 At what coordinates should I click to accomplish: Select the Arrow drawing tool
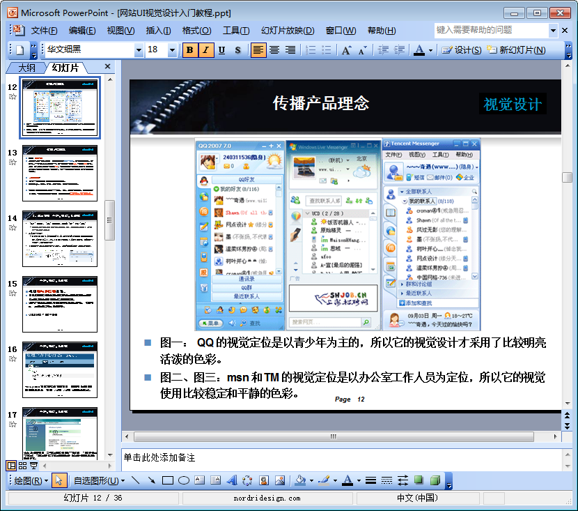[151, 480]
